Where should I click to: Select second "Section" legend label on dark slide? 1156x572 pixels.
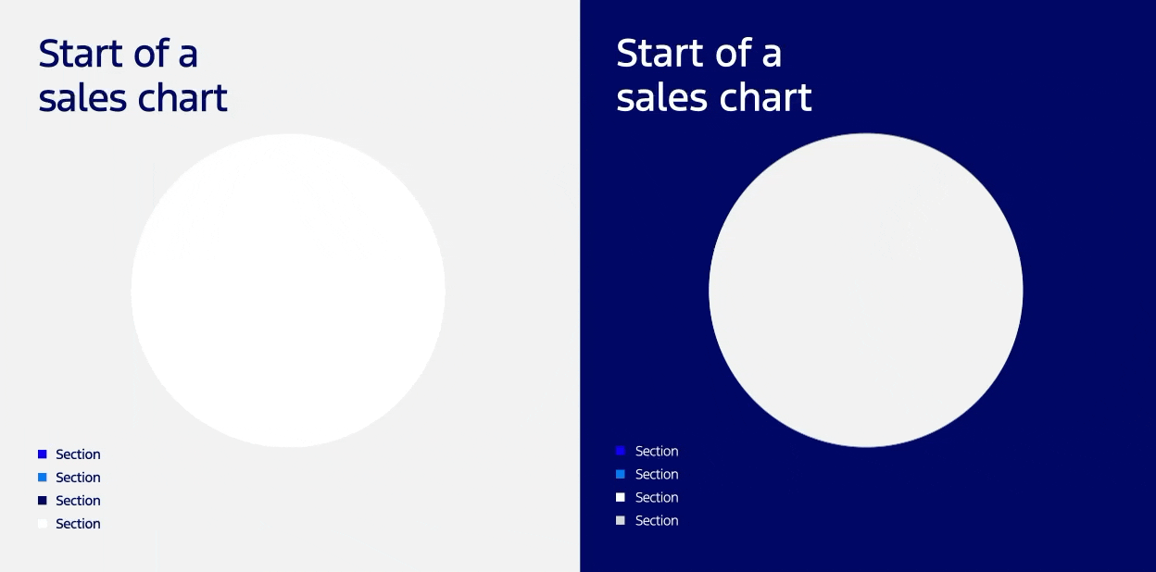coord(657,475)
